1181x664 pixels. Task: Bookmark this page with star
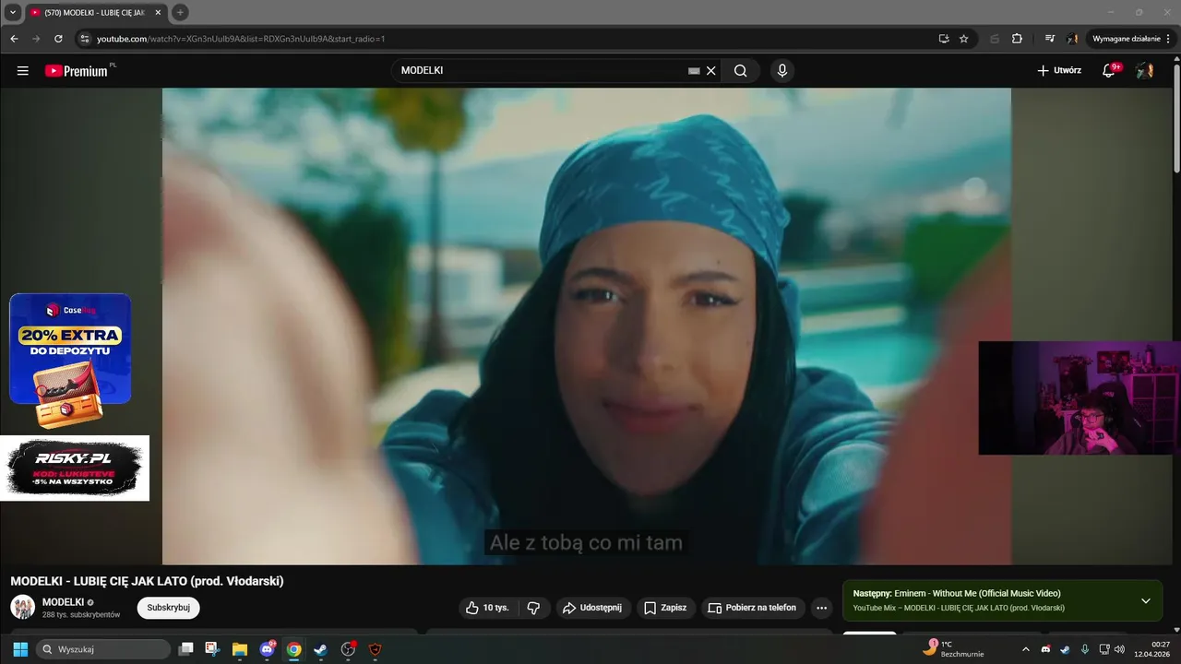click(x=963, y=39)
